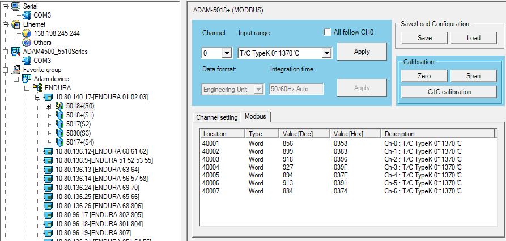Viewport: 506px width, 241px height.
Task: Collapse the Adam device node
Action: tap(16, 78)
